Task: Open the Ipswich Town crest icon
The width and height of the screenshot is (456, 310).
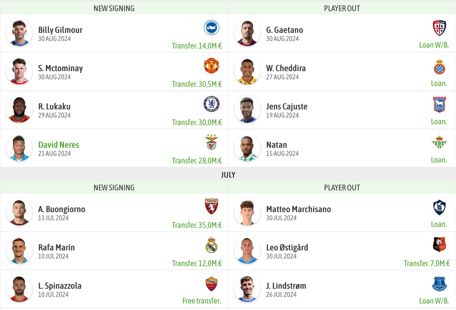Action: coord(440,105)
